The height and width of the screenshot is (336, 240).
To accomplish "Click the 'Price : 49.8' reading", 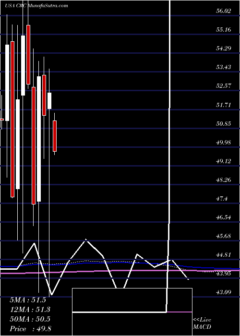I will click(30, 329).
